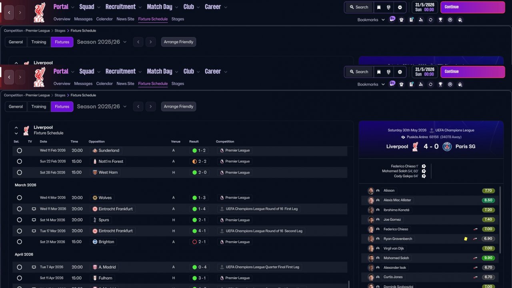Click the bookmark icon beside the lower Search button
This screenshot has width=512, height=288.
[379, 72]
